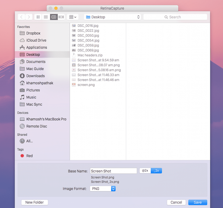Open Dropbox in the sidebar

[42, 33]
